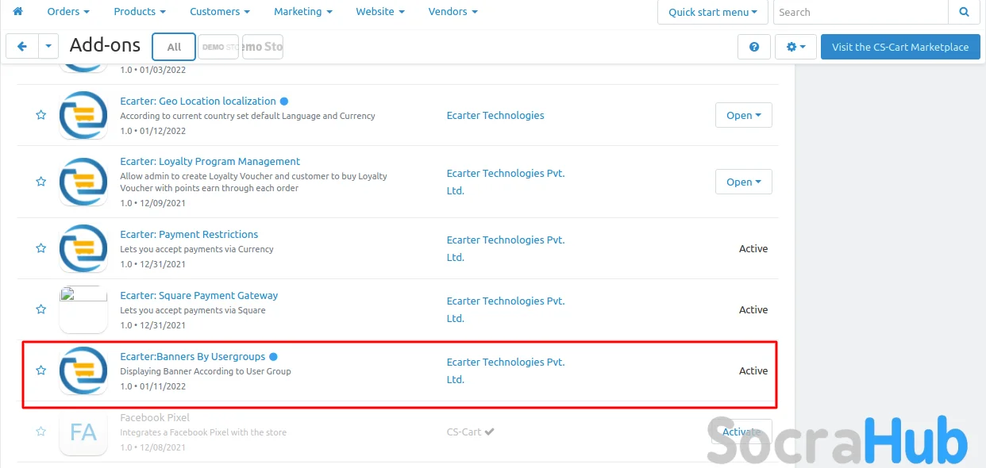Star the Banners By Usergroups add-on

(41, 370)
